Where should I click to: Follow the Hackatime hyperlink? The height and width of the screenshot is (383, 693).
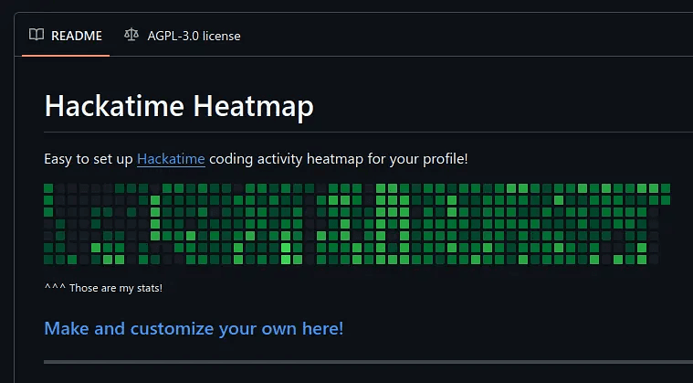171,159
